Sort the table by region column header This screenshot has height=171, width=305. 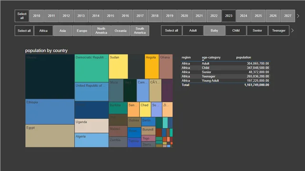click(x=186, y=57)
